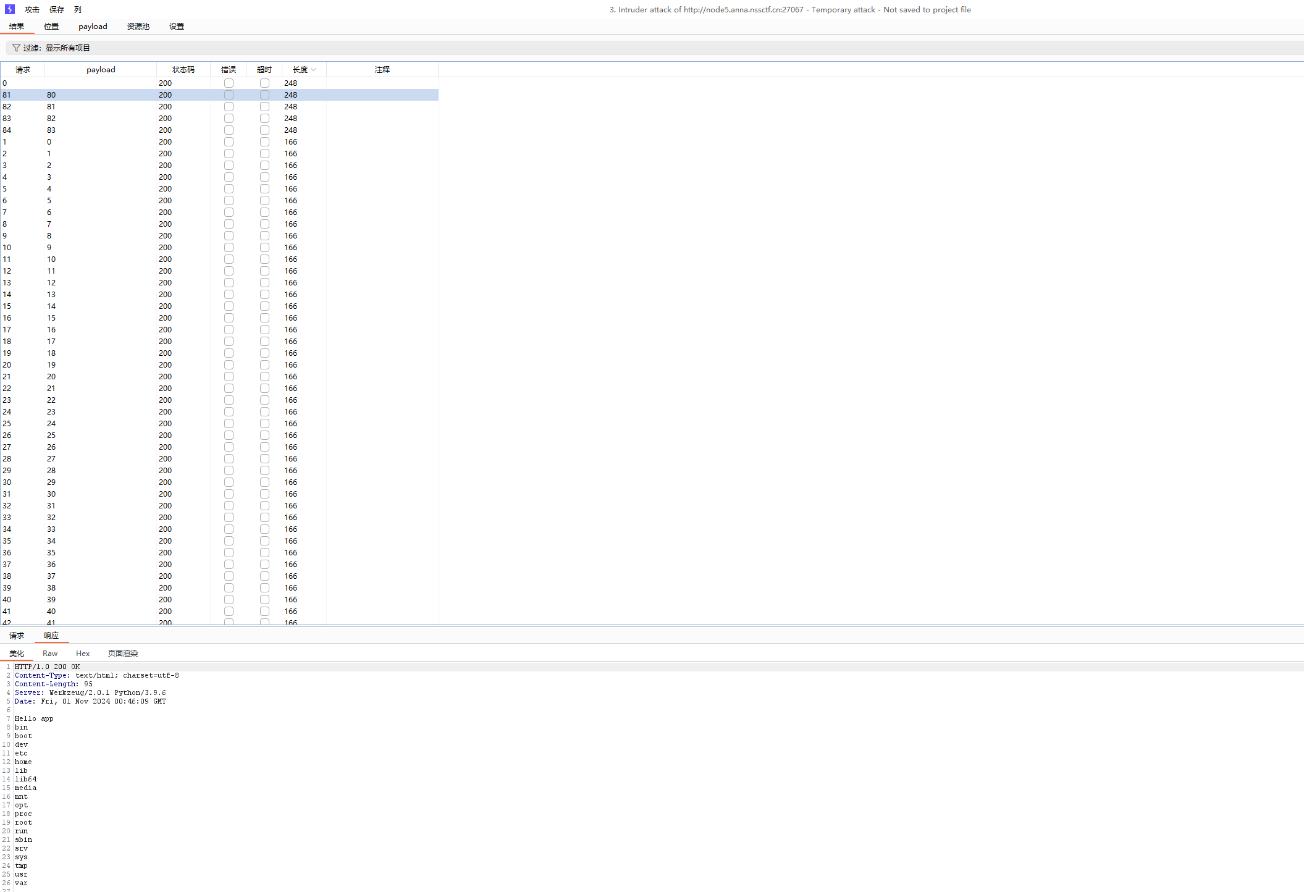Image resolution: width=1304 pixels, height=892 pixels.
Task: Click the 'root' directory line in response
Action: pos(23,822)
